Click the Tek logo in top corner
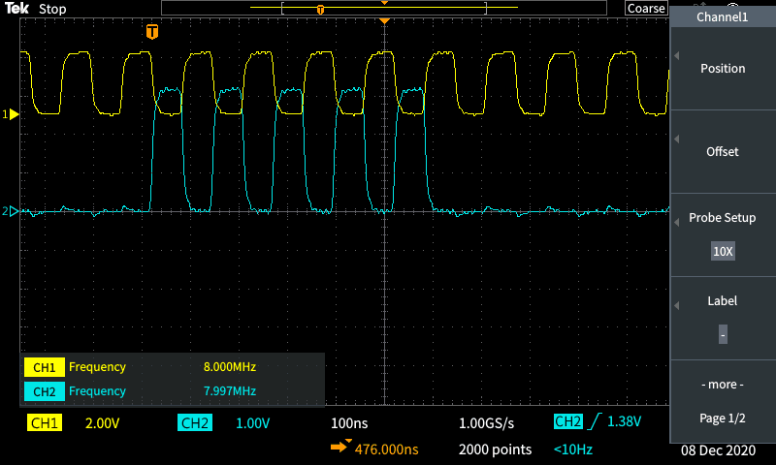 tap(16, 9)
